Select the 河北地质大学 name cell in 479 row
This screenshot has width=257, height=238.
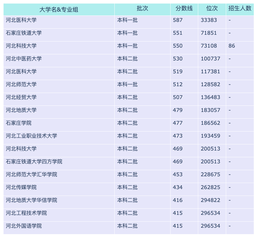pos(59,112)
